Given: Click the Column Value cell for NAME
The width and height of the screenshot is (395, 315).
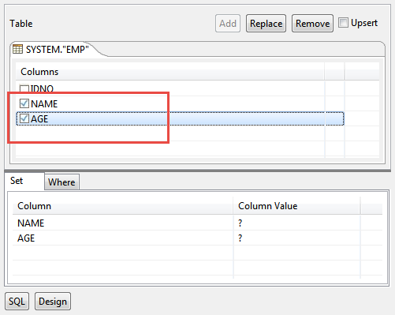Looking at the screenshot, I should 296,223.
